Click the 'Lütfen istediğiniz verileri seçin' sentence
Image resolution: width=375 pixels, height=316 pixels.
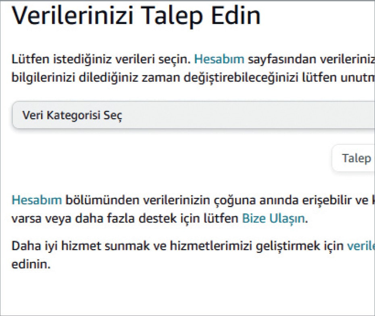tap(101, 59)
